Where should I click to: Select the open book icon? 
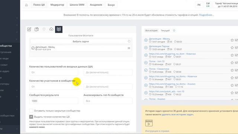pos(59,29)
